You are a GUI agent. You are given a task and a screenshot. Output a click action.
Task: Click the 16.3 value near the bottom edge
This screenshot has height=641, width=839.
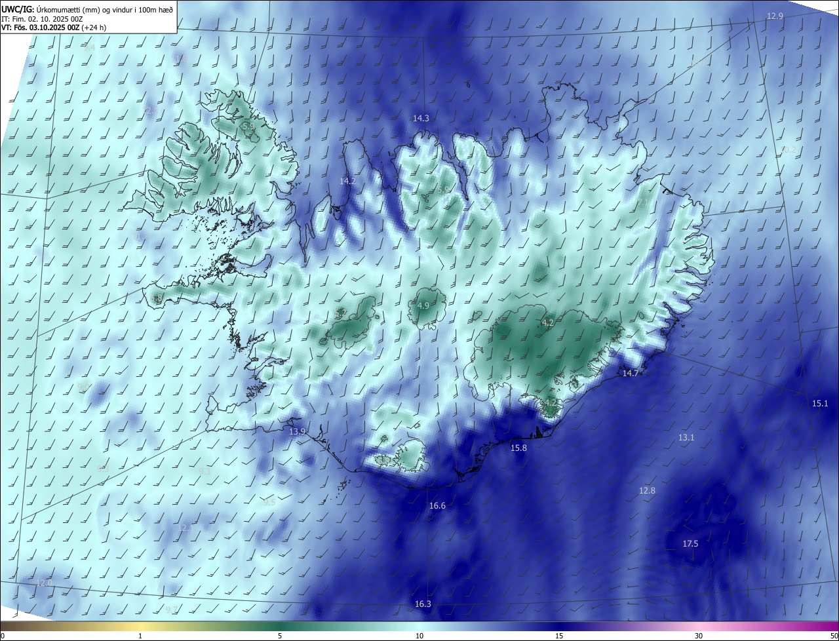tap(423, 604)
